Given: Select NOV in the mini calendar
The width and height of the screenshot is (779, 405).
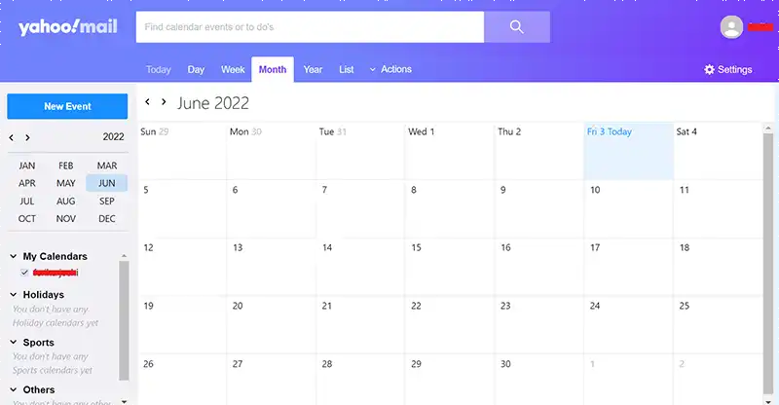Looking at the screenshot, I should (65, 219).
